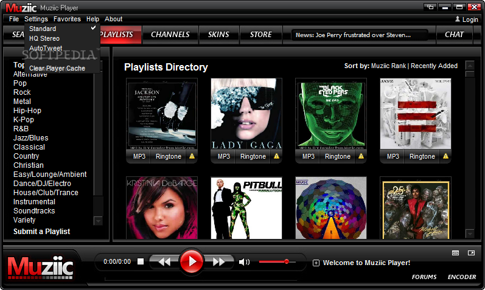Switch to the SKINS tab

[x=218, y=34]
